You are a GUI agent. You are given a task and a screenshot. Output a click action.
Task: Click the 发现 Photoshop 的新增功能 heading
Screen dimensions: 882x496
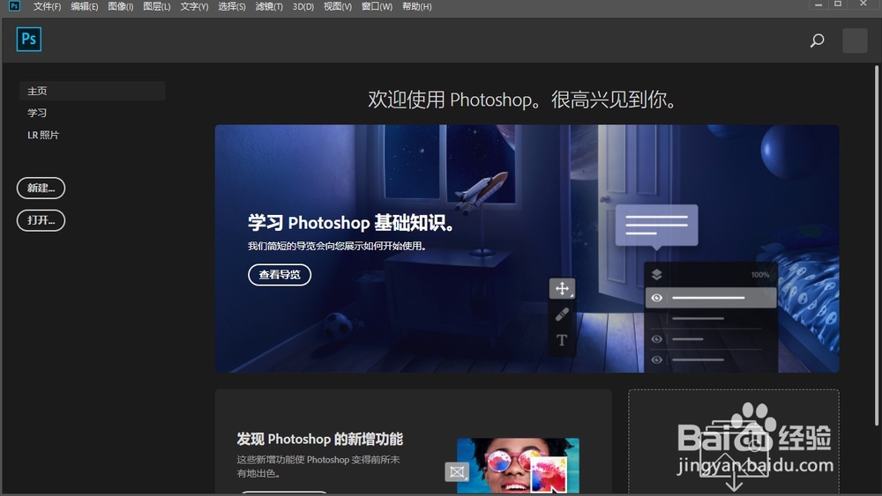pyautogui.click(x=319, y=439)
